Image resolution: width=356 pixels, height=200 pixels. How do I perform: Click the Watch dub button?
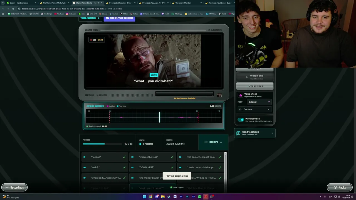[255, 77]
